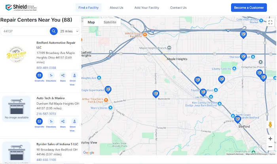This screenshot has height=164, width=277.
Task: Click the blue search magnifier button
Action: pos(54,31)
